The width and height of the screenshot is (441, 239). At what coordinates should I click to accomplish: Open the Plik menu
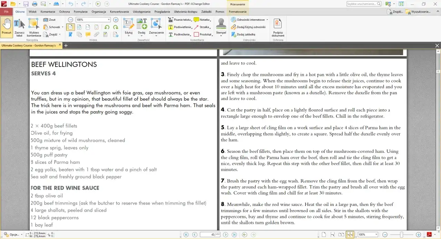coord(6,11)
